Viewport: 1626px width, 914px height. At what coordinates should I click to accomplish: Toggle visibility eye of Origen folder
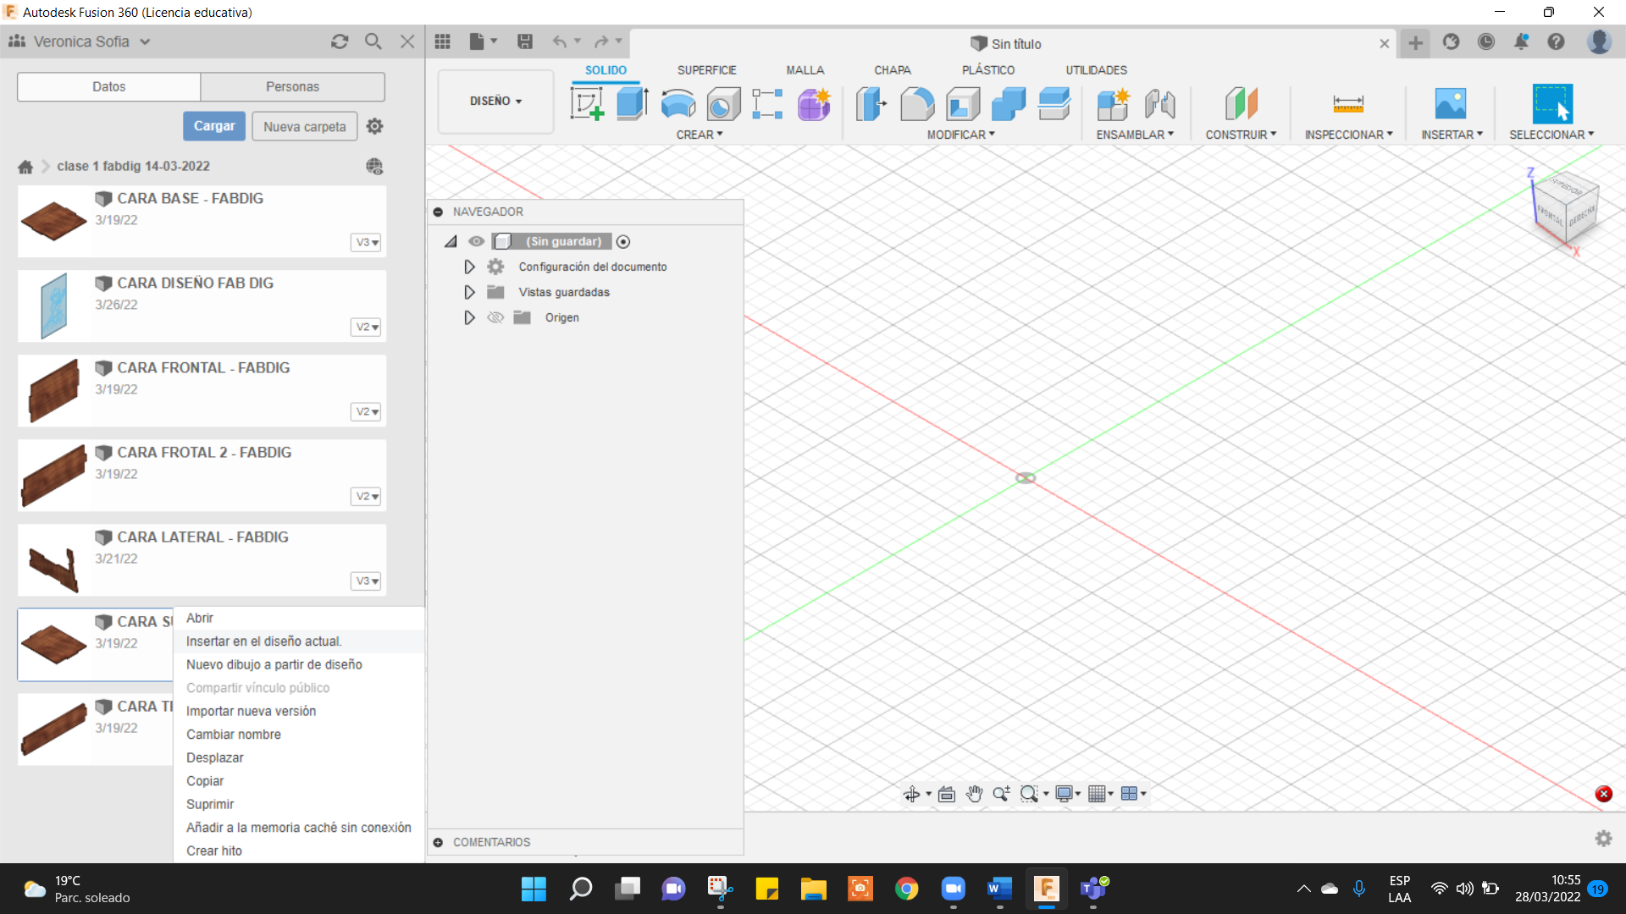click(x=495, y=317)
